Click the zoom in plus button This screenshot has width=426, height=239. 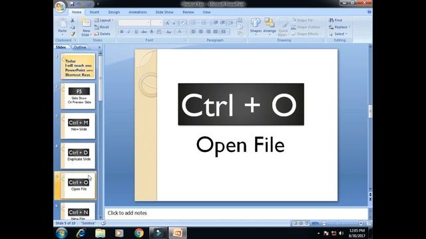[x=361, y=223]
